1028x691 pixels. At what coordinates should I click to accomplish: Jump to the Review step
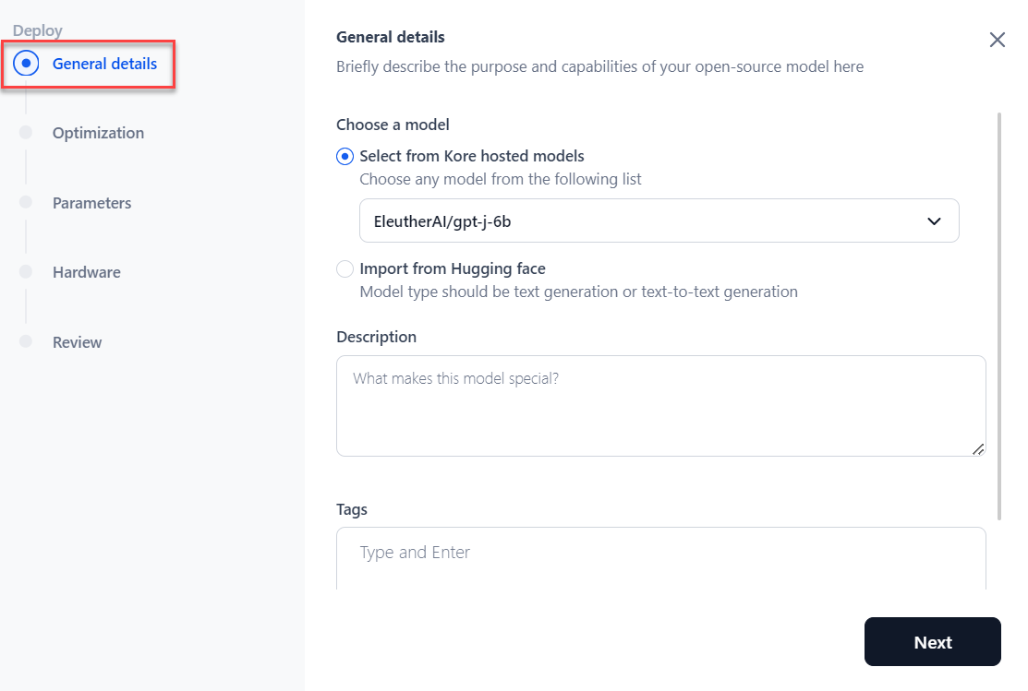77,342
